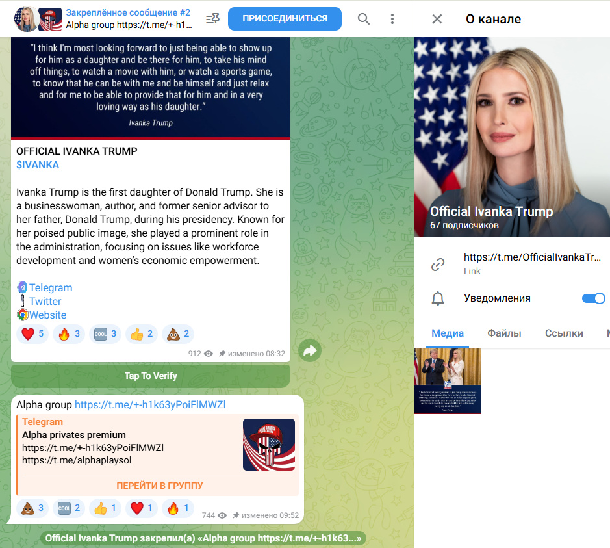610x548 pixels.
Task: Click the 67 подписчиков subscriber count
Action: (464, 225)
